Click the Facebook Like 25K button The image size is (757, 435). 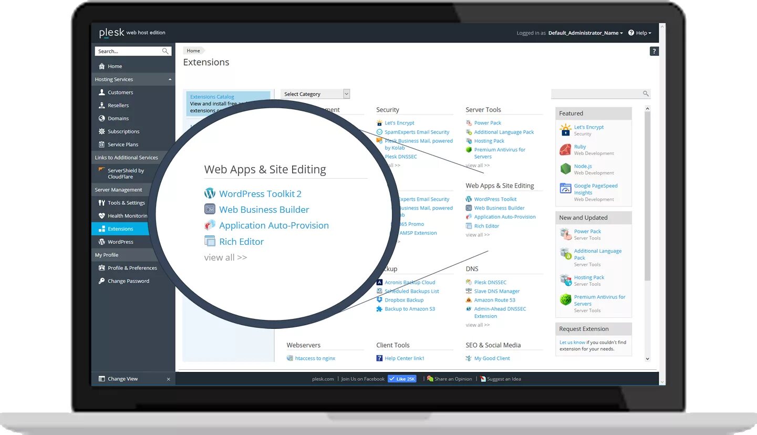[402, 379]
